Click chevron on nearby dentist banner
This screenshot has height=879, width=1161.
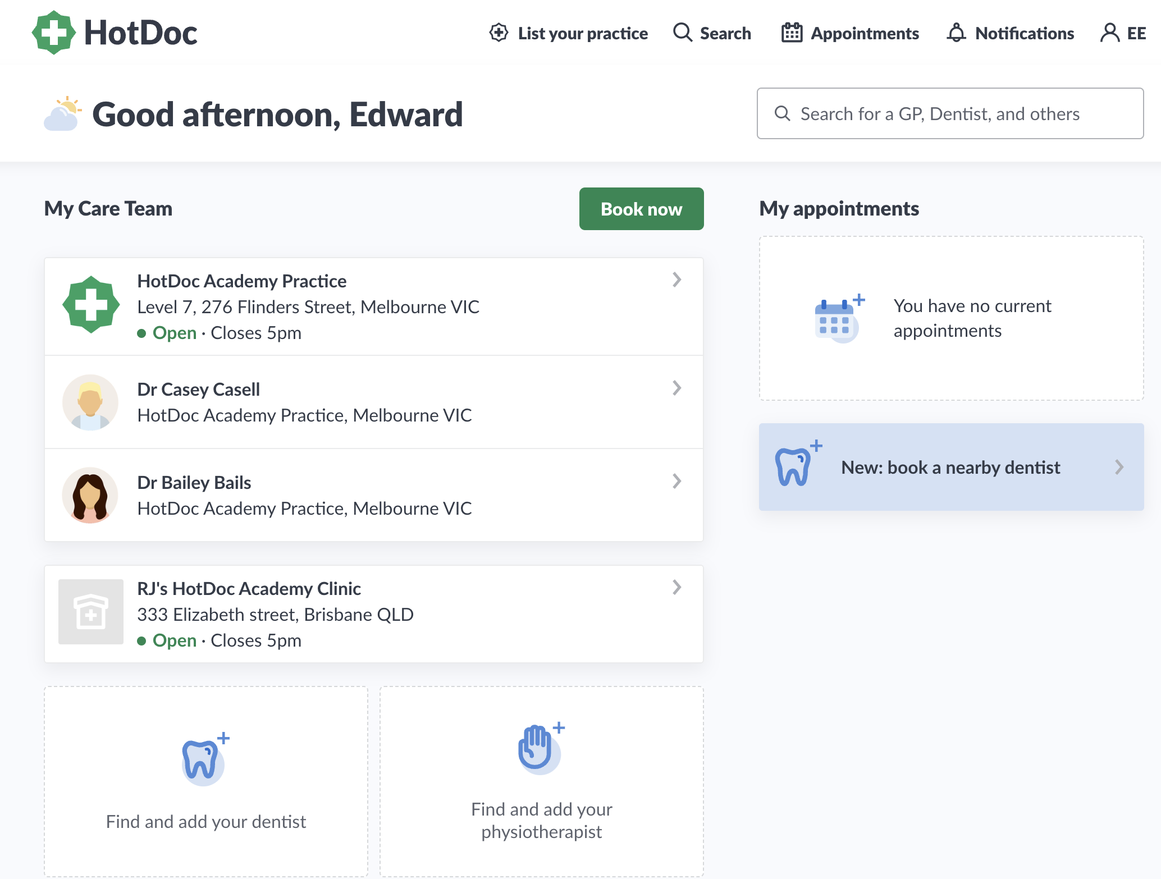click(1119, 467)
